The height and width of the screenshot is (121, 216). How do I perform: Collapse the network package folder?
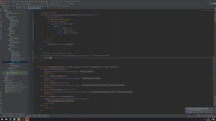(7, 40)
